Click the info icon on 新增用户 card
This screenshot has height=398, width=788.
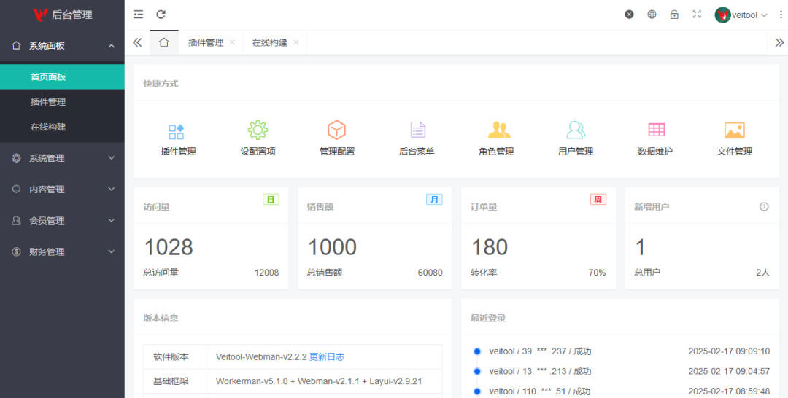[765, 207]
